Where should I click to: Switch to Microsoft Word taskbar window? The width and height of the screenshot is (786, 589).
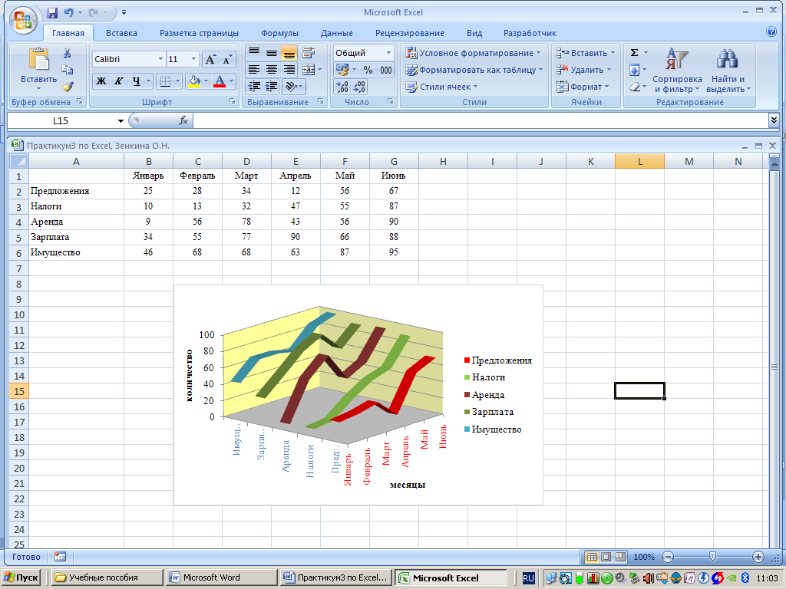(x=222, y=577)
